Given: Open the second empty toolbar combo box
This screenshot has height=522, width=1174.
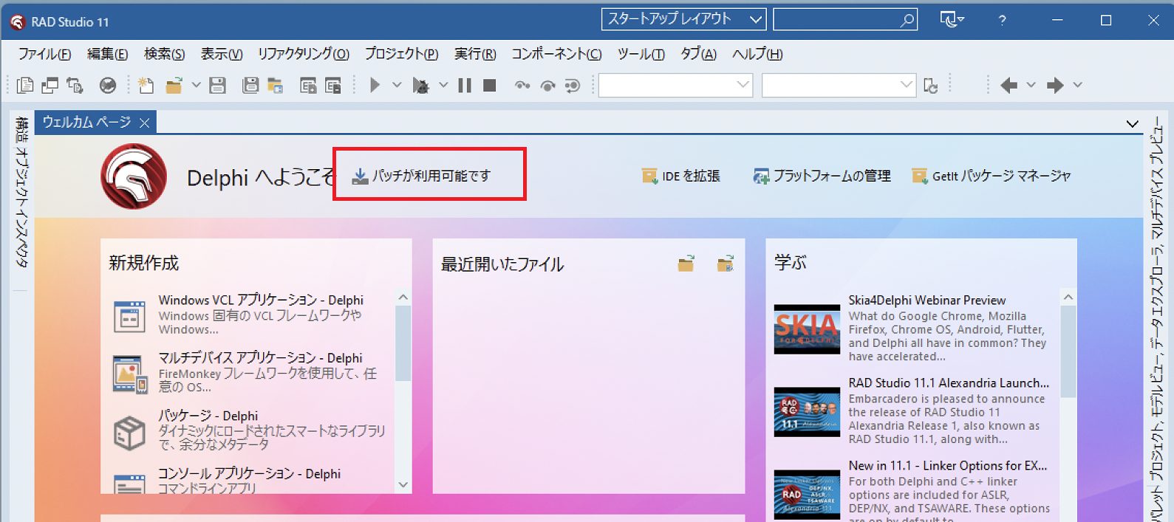Looking at the screenshot, I should [839, 86].
